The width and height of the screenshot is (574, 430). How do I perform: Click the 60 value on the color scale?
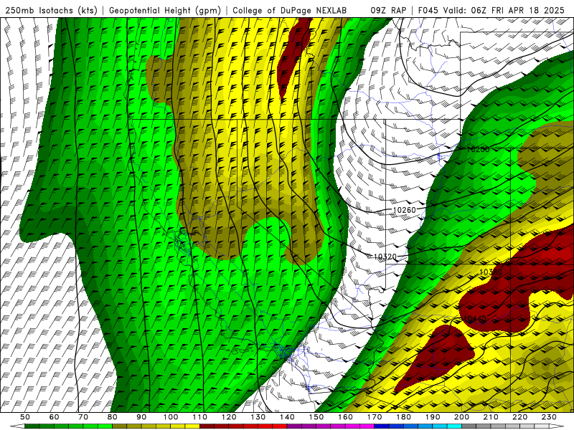tap(54, 417)
